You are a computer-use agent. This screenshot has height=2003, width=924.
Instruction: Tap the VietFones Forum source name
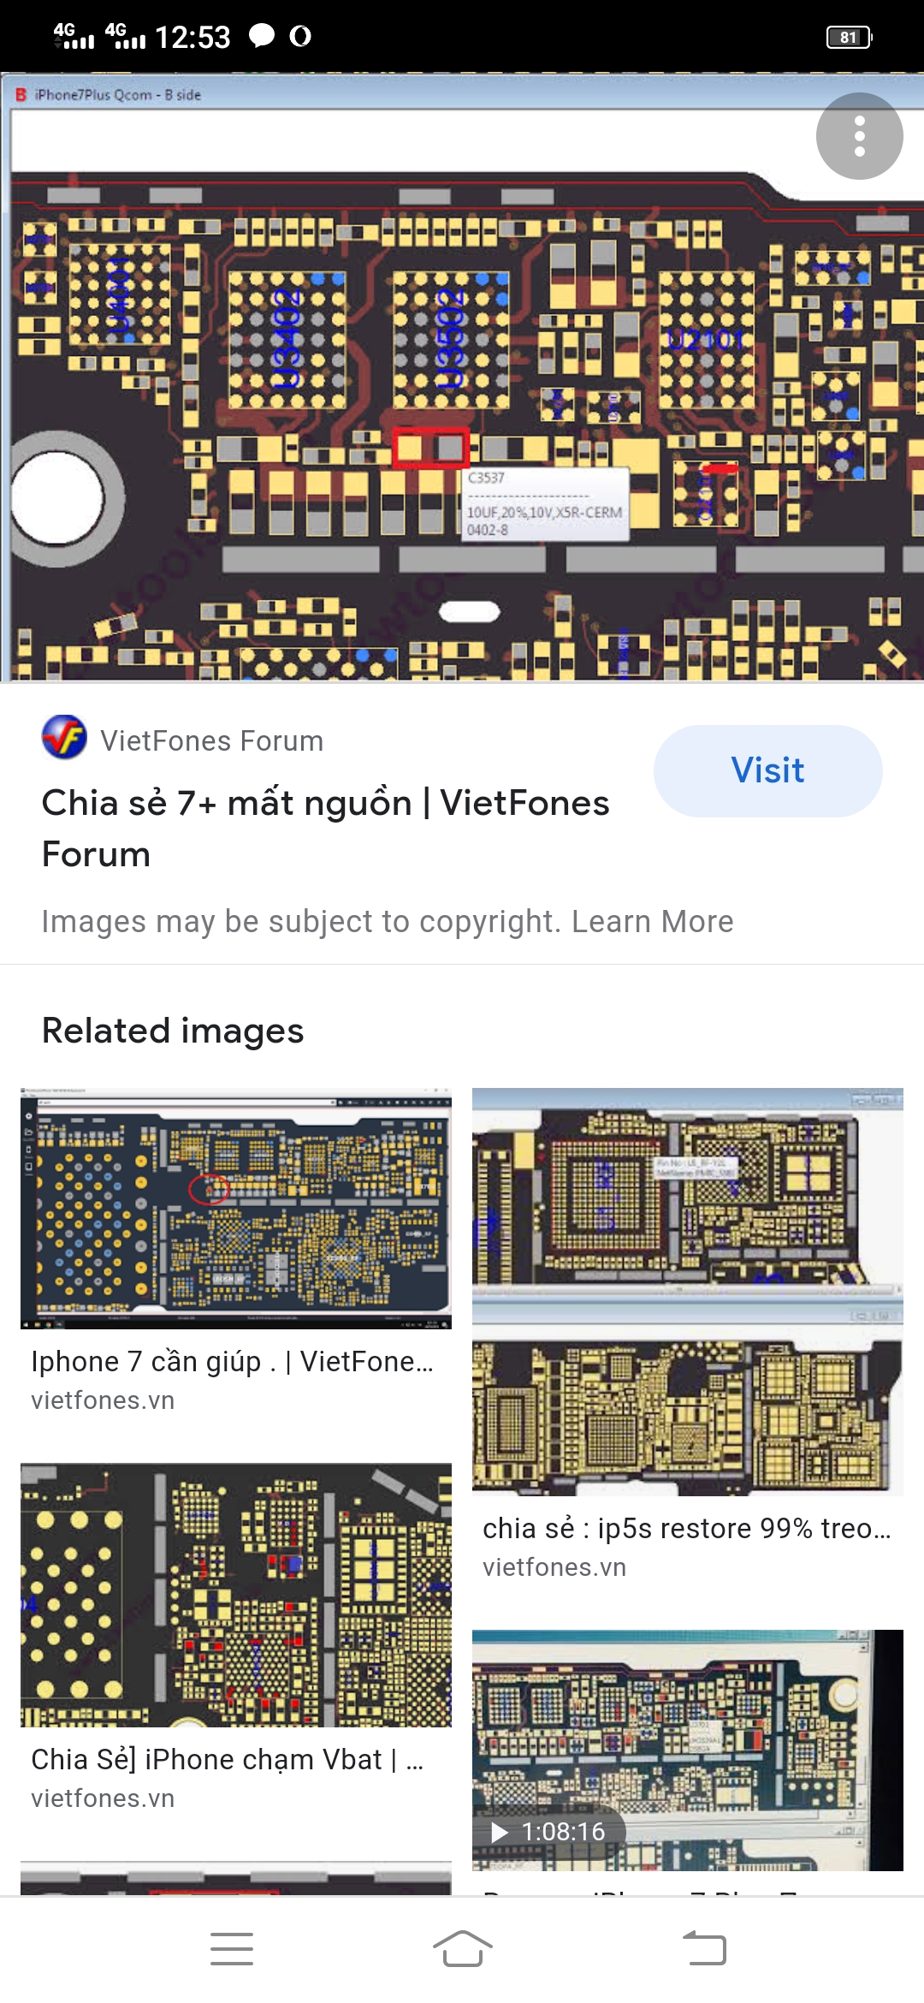pyautogui.click(x=212, y=741)
